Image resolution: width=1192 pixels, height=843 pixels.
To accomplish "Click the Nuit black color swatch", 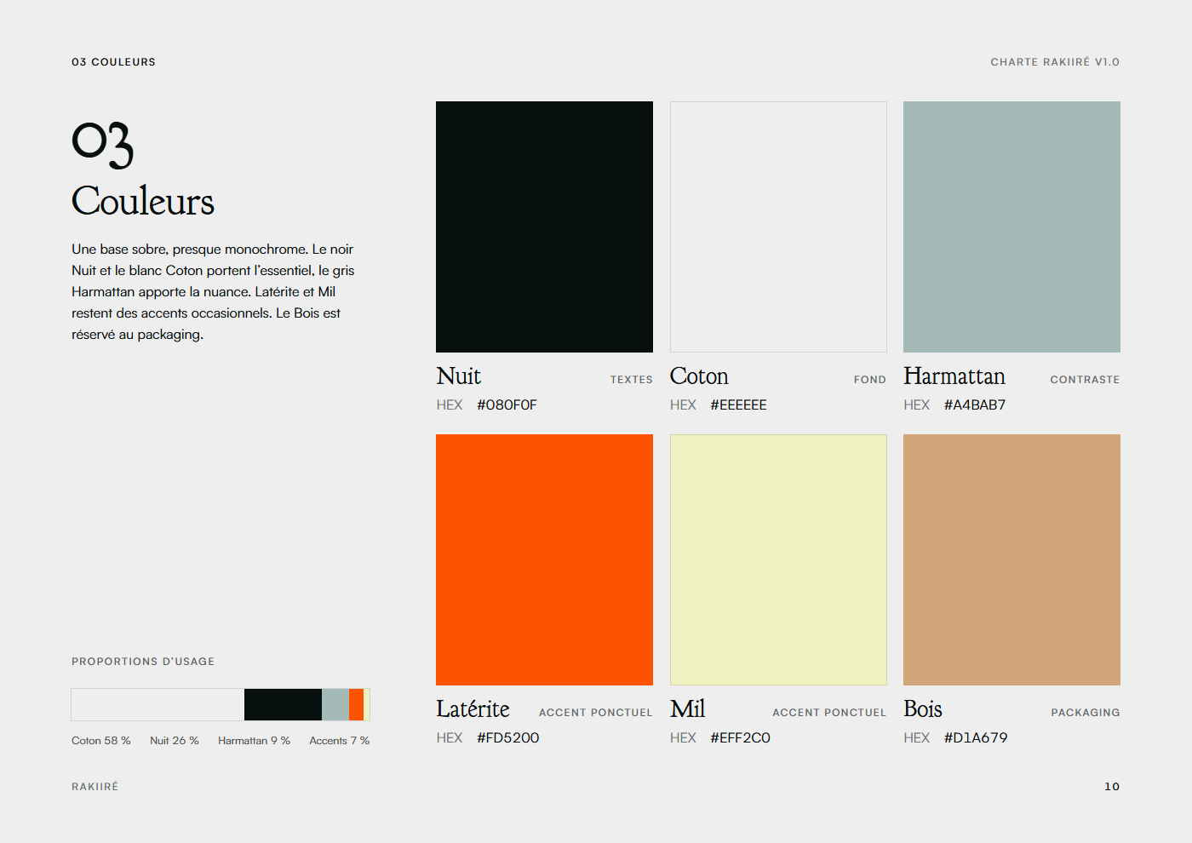I will 544,227.
